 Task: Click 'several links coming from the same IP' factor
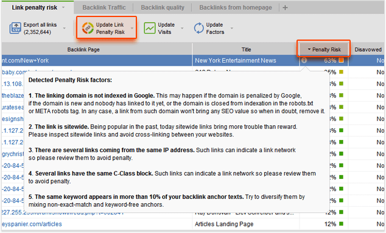pos(114,150)
